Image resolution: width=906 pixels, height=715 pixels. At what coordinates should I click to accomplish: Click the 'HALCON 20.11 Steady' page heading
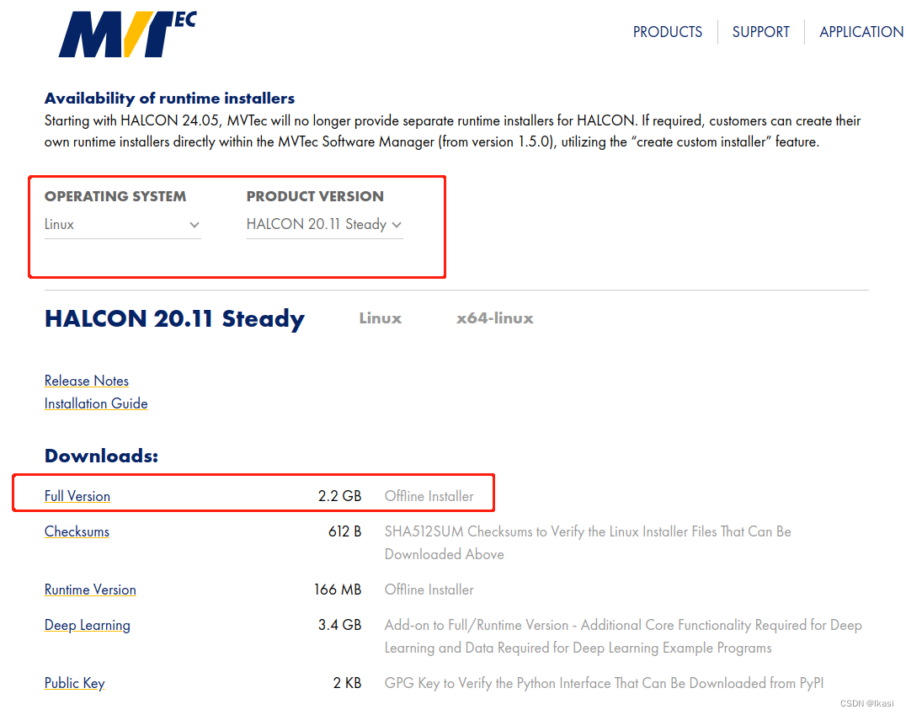pos(174,319)
